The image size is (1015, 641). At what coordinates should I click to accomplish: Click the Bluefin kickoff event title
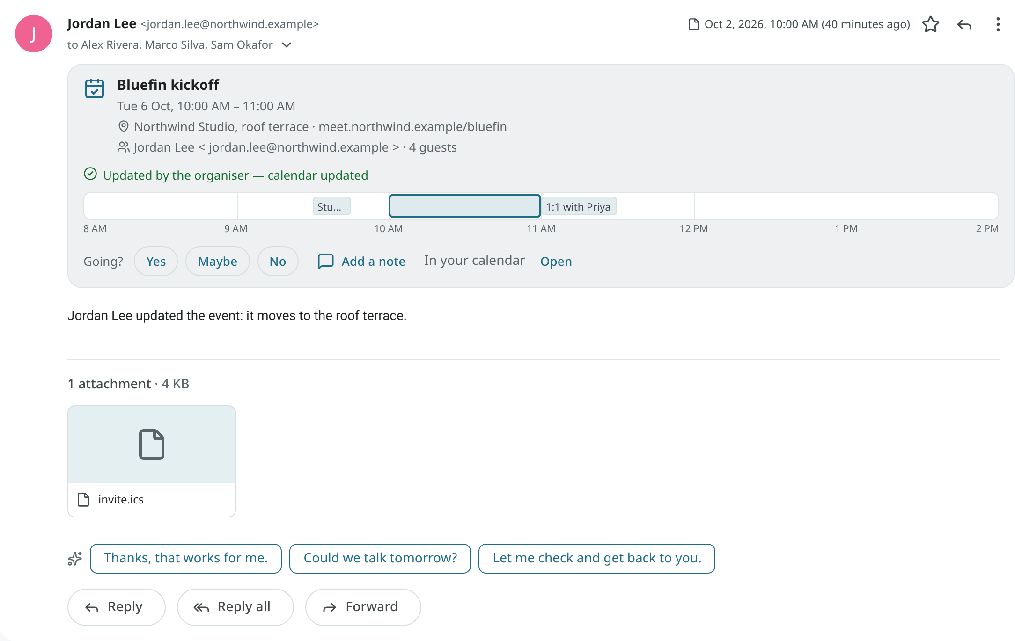click(168, 85)
